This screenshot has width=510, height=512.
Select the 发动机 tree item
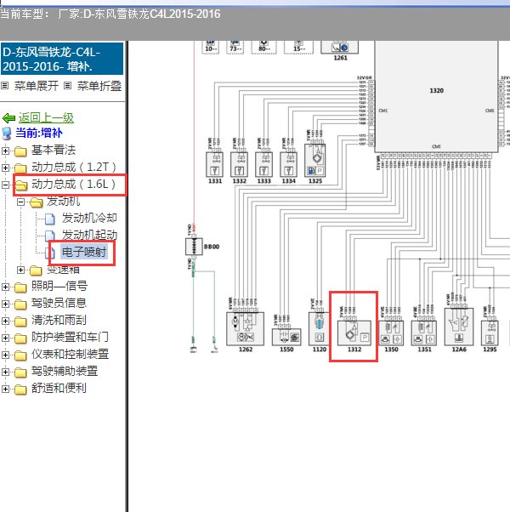[x=63, y=202]
